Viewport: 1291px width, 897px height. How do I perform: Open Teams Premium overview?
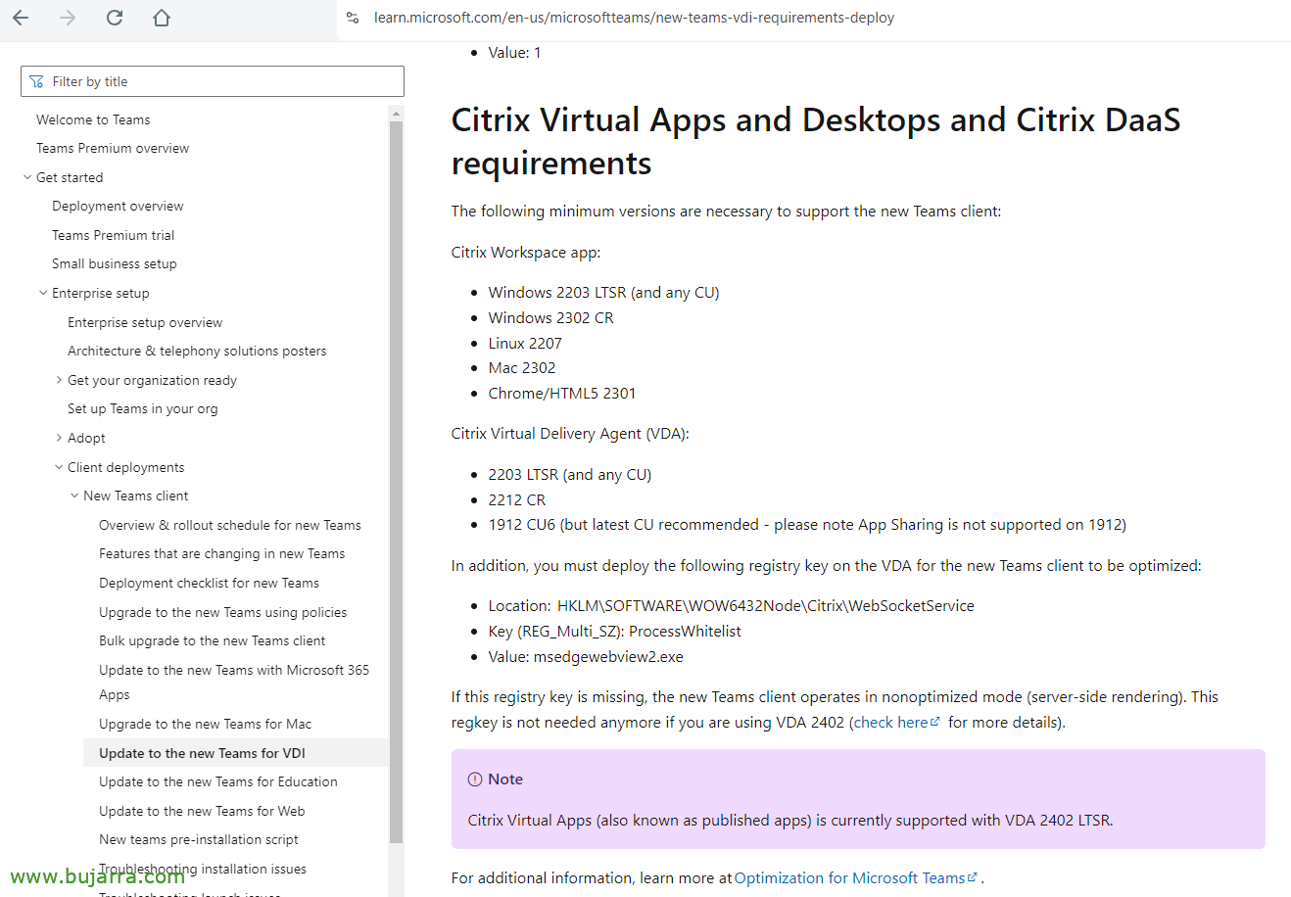(x=113, y=148)
